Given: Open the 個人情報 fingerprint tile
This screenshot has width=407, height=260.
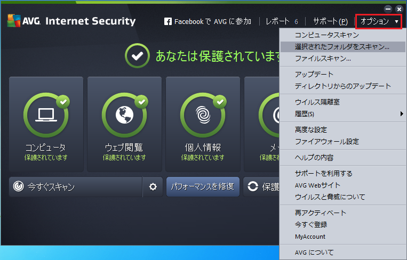Looking at the screenshot, I should 203,124.
